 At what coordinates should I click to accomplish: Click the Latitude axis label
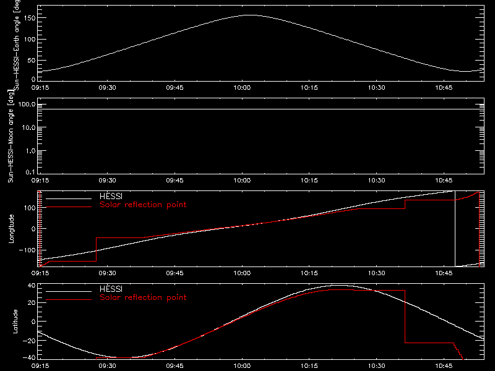tap(15, 322)
